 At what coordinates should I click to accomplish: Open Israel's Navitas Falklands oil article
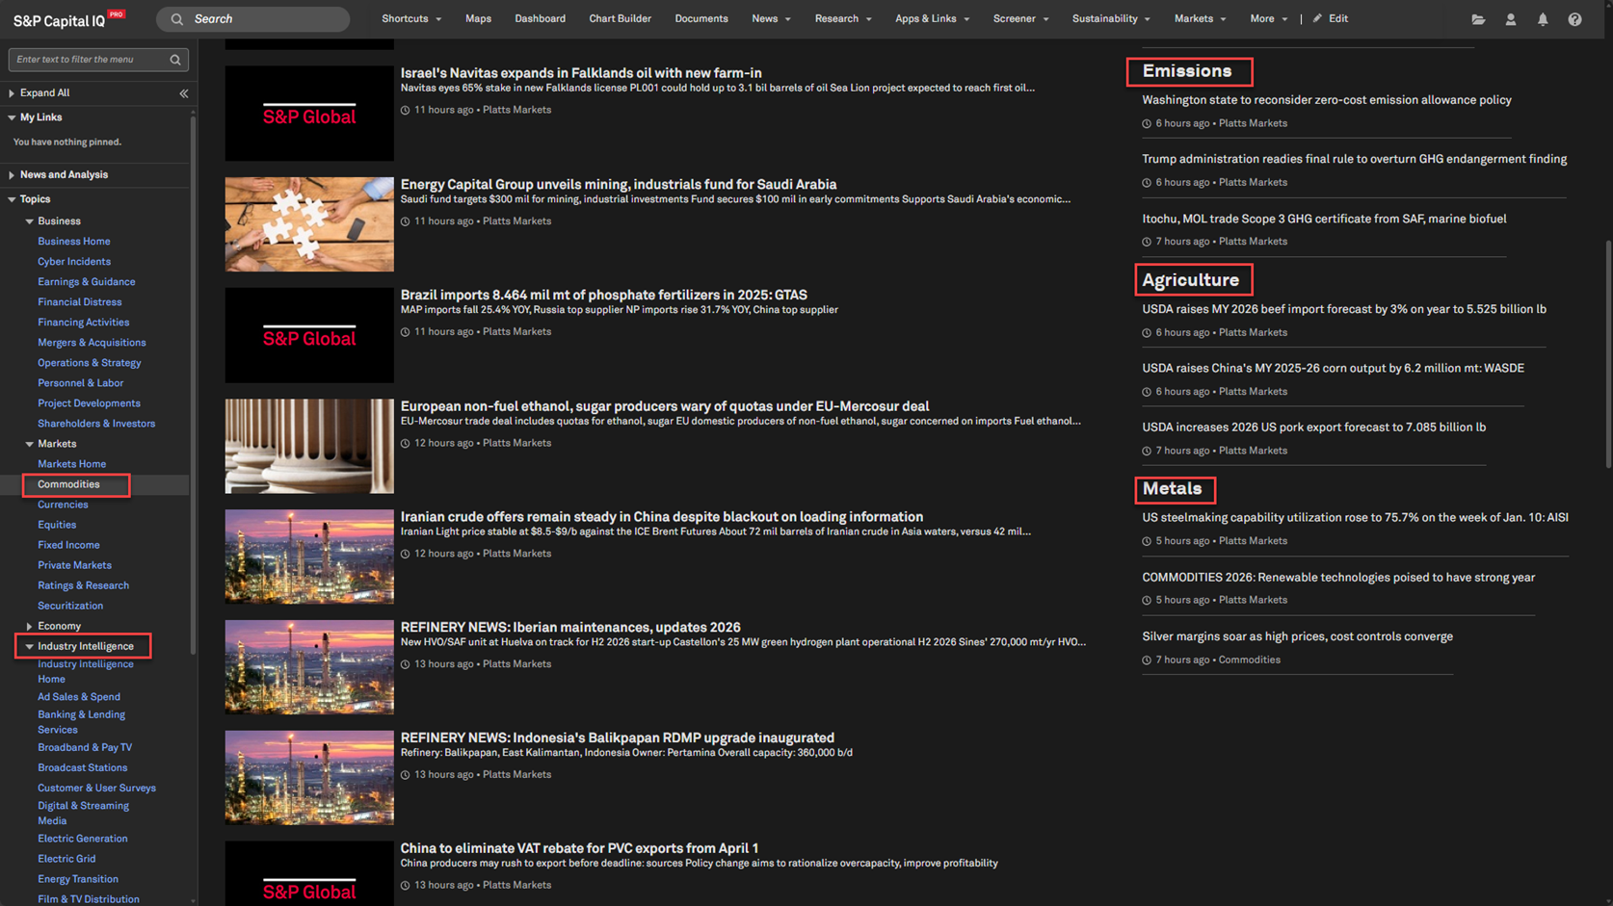[581, 73]
